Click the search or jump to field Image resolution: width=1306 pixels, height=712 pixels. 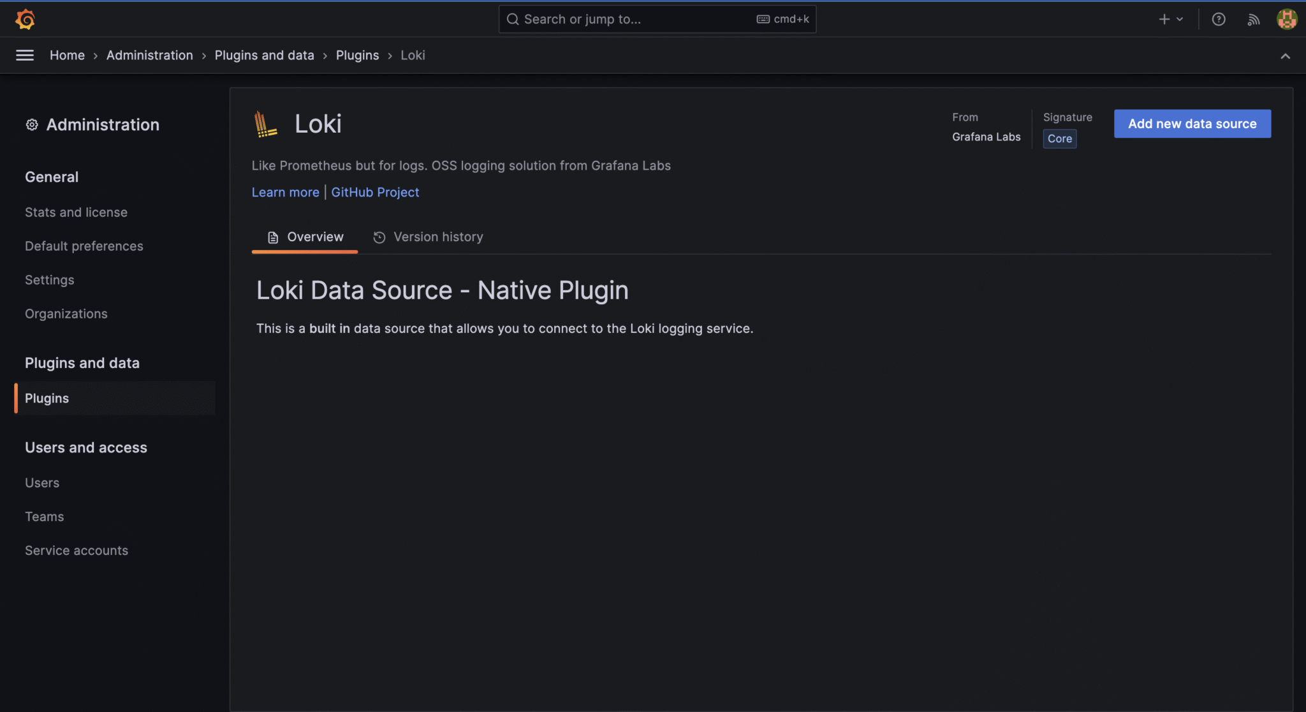click(638, 19)
